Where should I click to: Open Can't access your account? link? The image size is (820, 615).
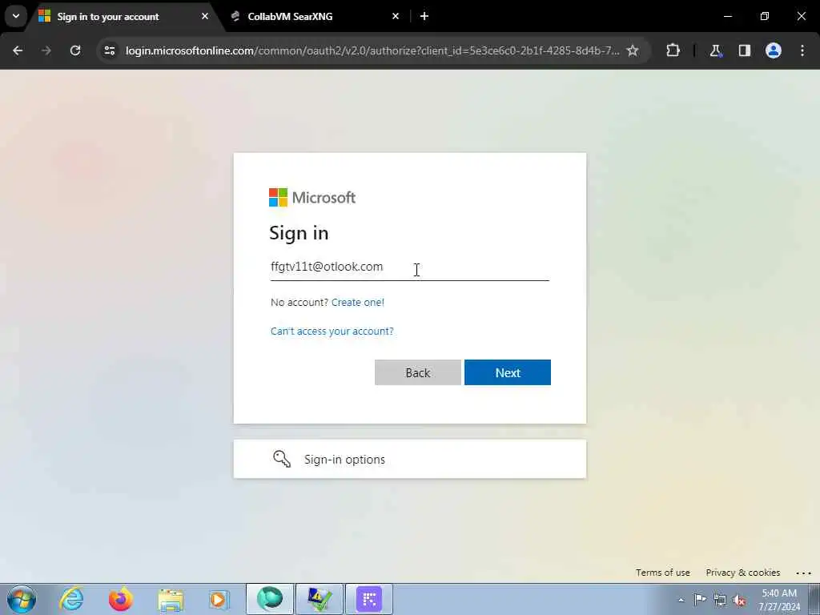[x=332, y=331]
